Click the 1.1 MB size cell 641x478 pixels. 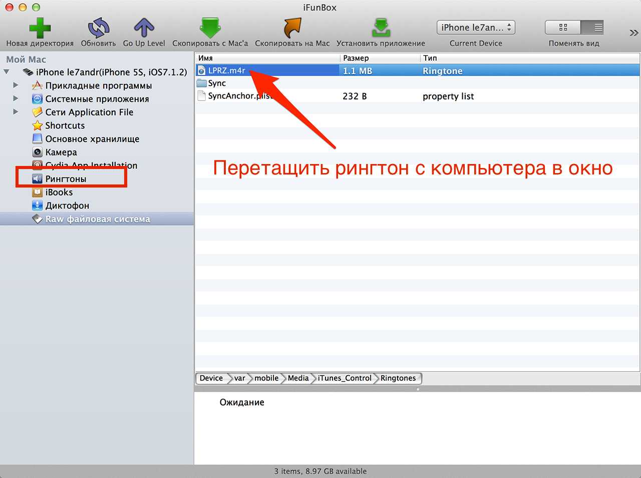click(358, 71)
